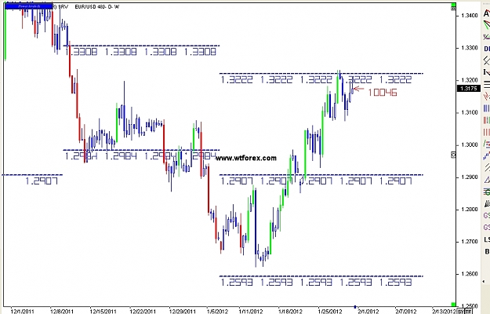
Task: Click the current price label 1.3175
Action: 469,89
